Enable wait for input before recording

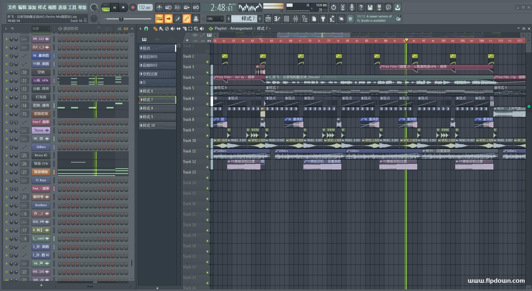tap(168, 7)
